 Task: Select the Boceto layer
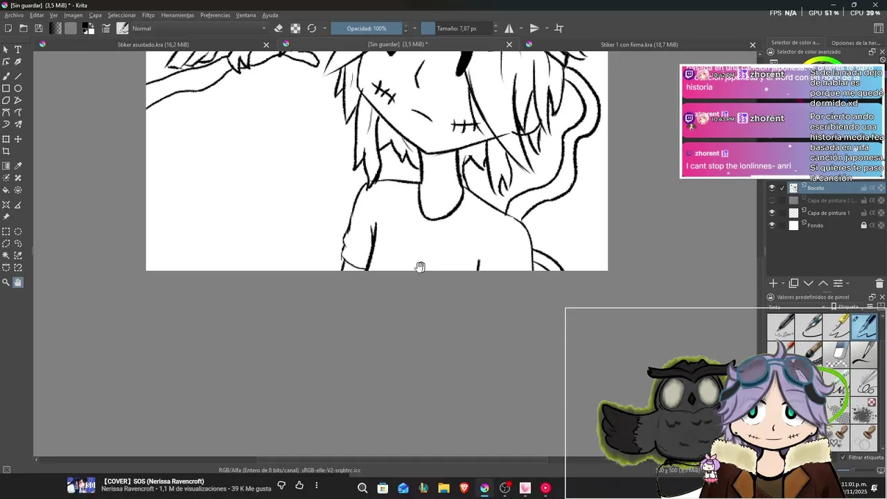pyautogui.click(x=825, y=188)
